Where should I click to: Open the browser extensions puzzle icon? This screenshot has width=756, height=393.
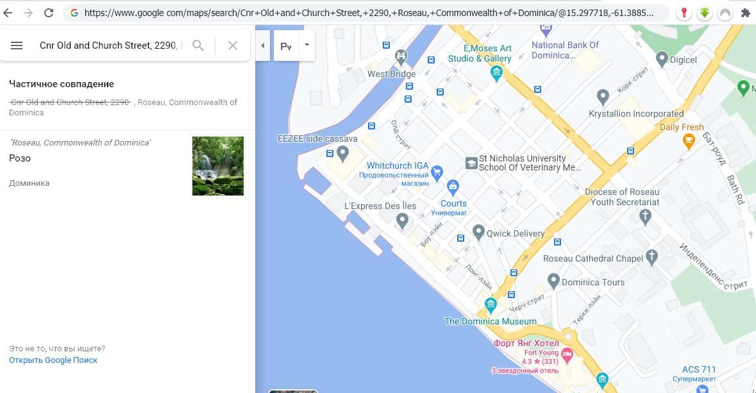pos(744,13)
